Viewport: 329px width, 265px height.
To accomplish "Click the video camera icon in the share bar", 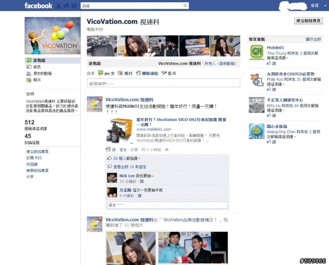I will tap(164, 73).
